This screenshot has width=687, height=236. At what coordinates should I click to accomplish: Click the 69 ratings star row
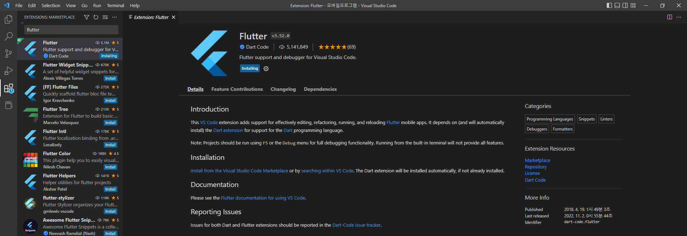pyautogui.click(x=337, y=47)
